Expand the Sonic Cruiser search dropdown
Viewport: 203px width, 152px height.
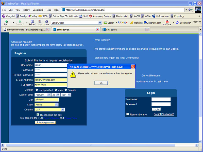pos(100,23)
